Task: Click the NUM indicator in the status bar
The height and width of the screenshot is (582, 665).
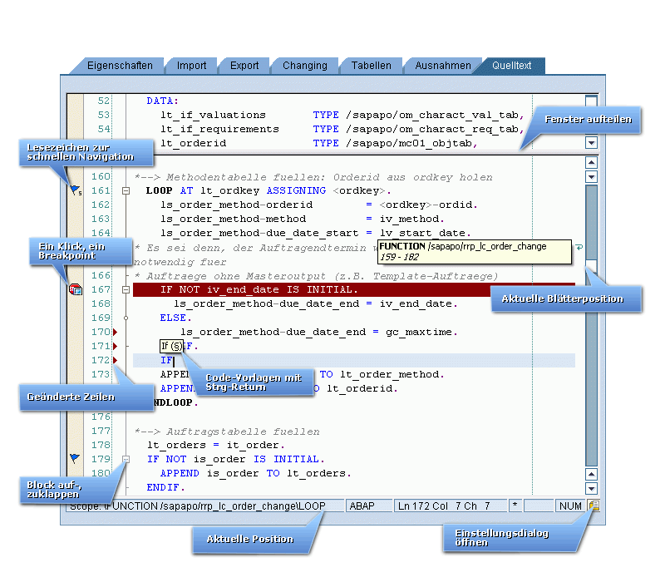Action: click(x=570, y=506)
